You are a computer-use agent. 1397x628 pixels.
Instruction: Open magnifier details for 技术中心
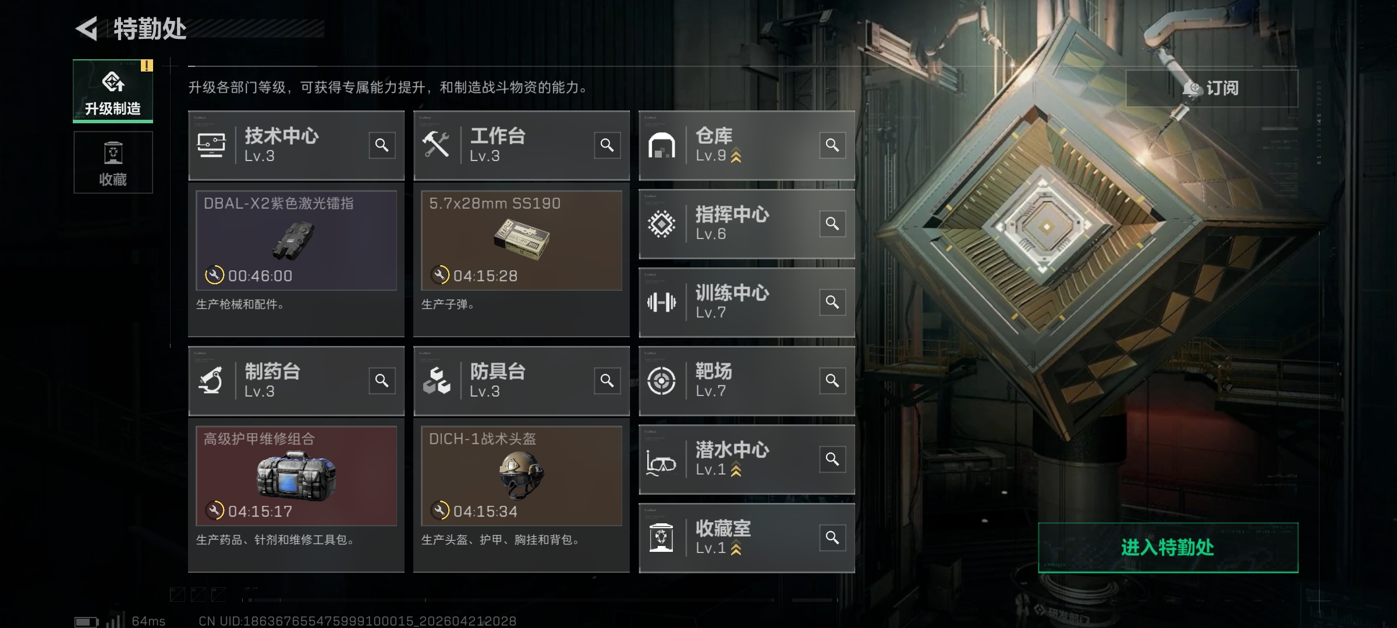(x=382, y=145)
